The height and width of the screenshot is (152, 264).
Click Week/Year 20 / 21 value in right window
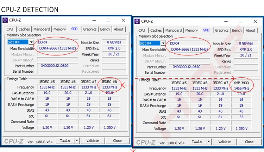(246, 55)
